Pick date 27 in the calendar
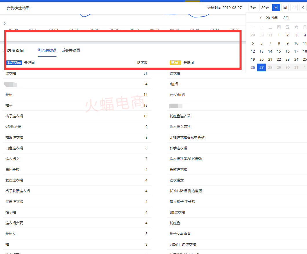This screenshot has height=254, width=307. pos(262,67)
